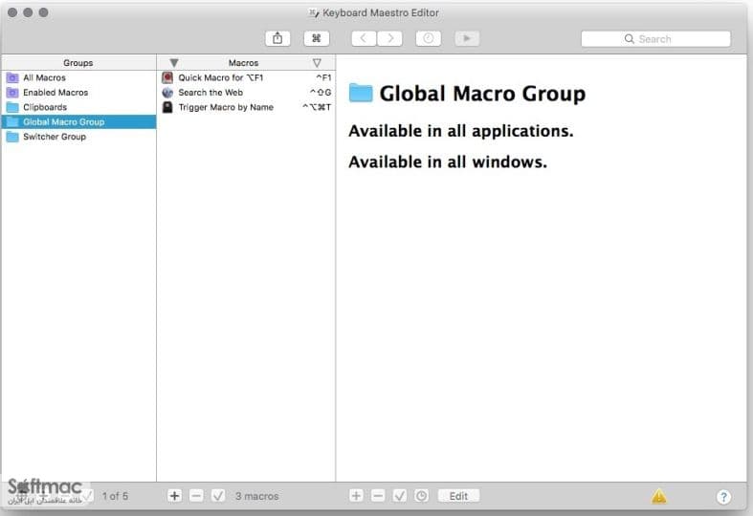This screenshot has width=753, height=516.
Task: Click the filled sort triangle in Macros header
Action: click(x=174, y=63)
